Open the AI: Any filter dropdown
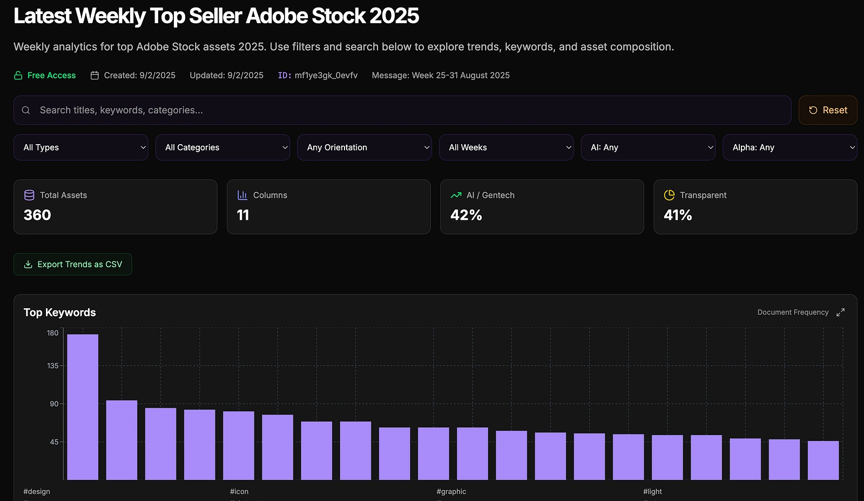864x501 pixels. point(648,147)
